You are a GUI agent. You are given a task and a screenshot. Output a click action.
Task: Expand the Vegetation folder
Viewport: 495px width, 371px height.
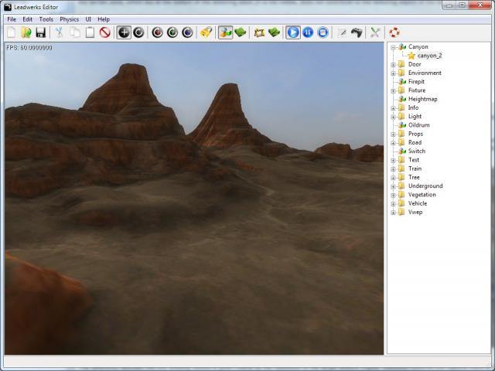point(393,195)
